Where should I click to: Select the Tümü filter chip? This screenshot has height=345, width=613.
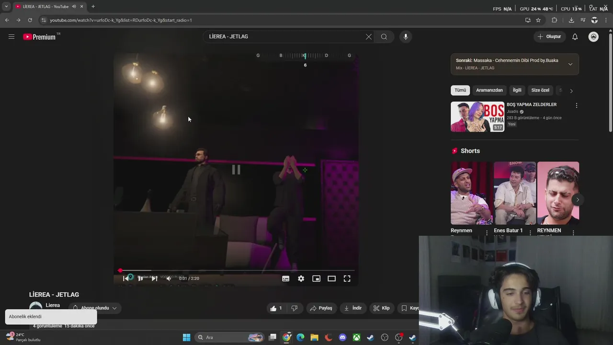[460, 90]
